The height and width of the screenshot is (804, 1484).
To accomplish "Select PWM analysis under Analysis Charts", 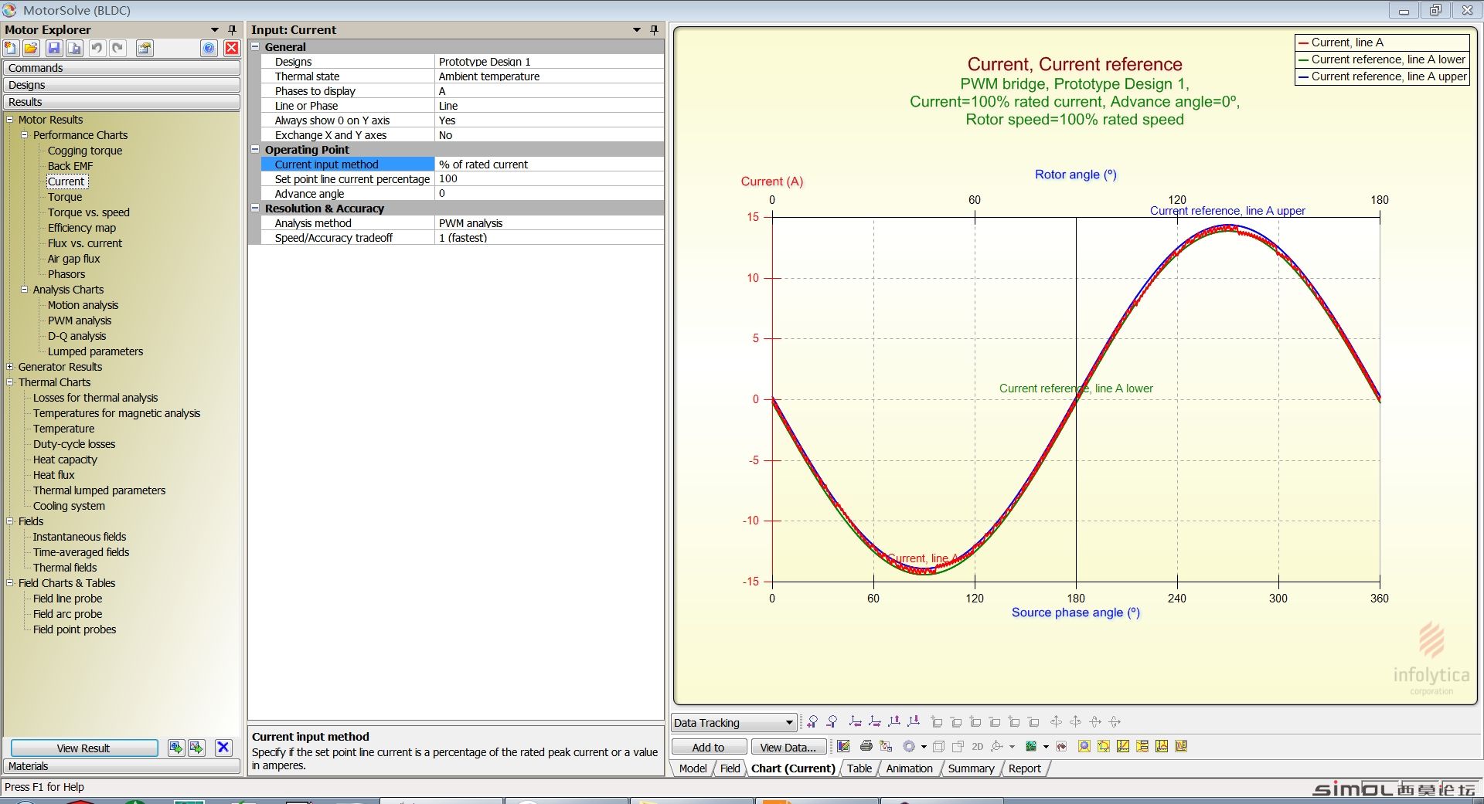I will click(80, 321).
